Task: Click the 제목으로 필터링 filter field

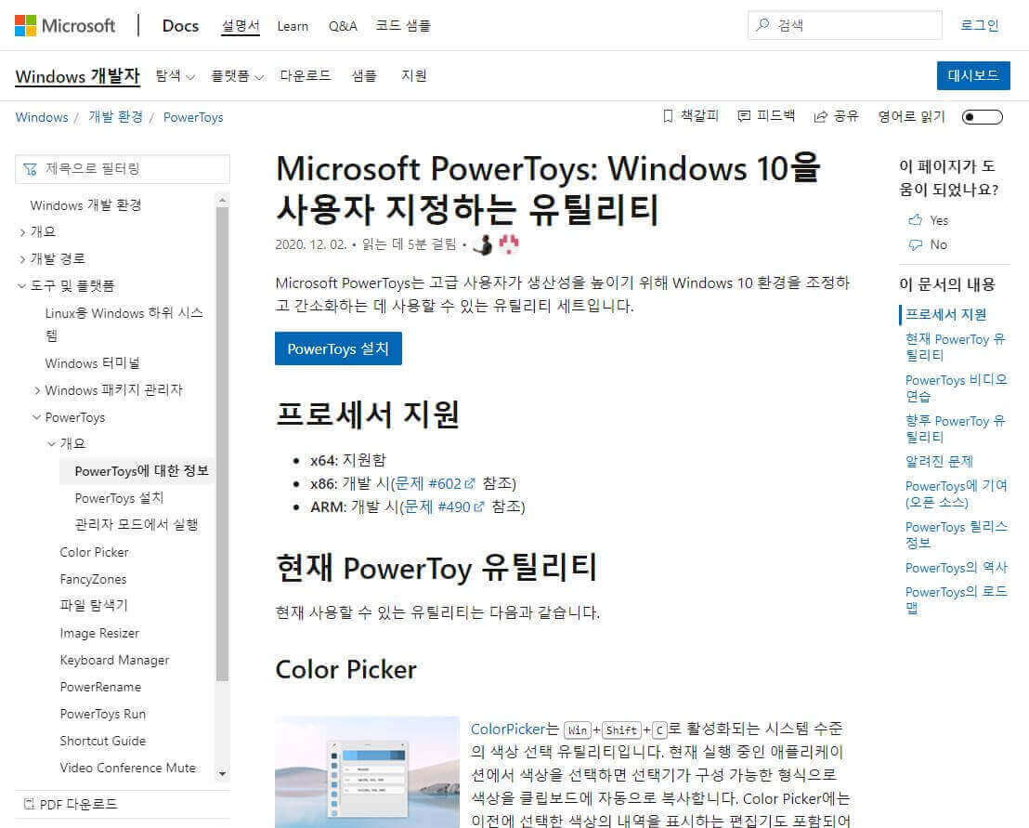Action: tap(123, 169)
